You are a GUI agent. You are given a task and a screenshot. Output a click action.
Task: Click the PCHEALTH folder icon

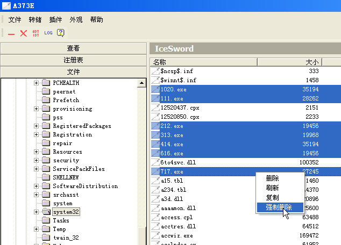coord(46,83)
